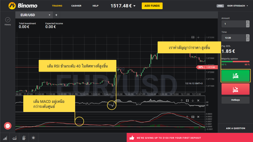Place a green price-up trade
This screenshot has width=253, height=142.
(x=236, y=76)
